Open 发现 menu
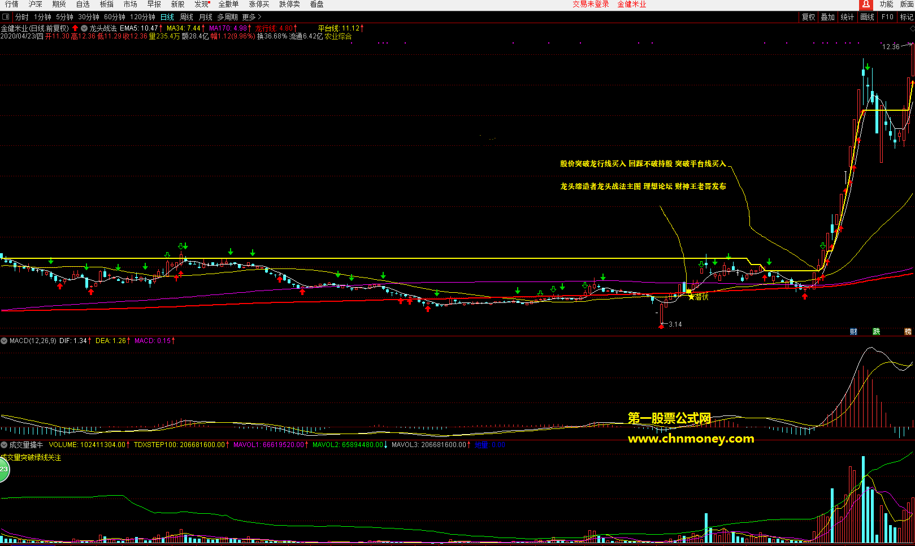The height and width of the screenshot is (546, 915). coord(202,4)
